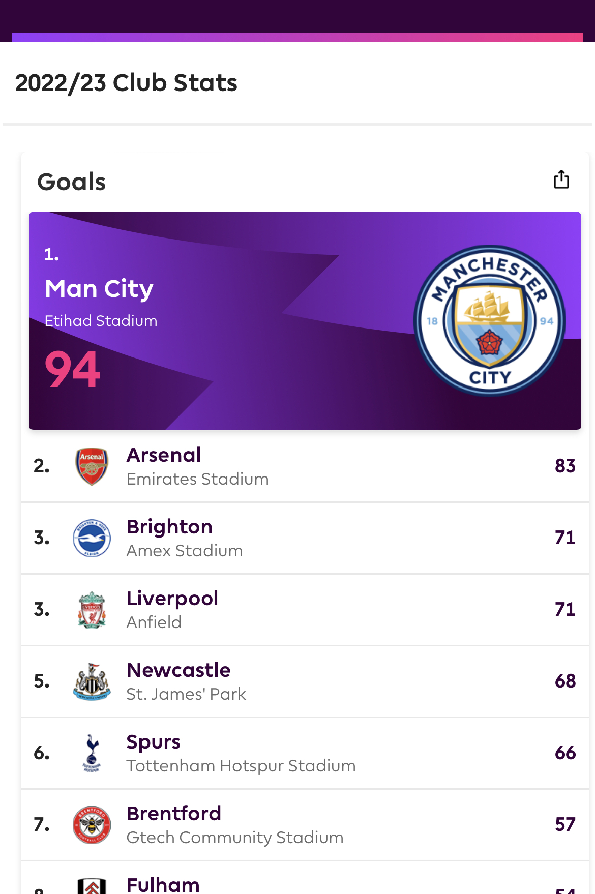Screen dimensions: 595x894
Task: Select the Spurs cockerel crest
Action: 92,753
